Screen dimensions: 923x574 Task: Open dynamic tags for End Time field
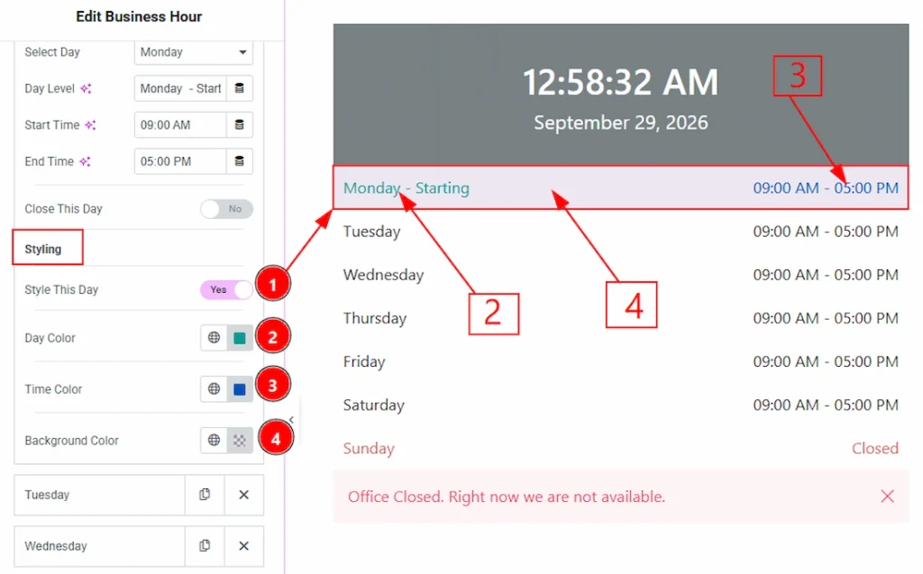pos(240,161)
